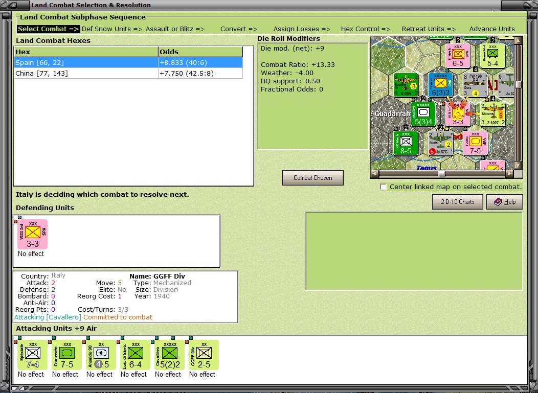The width and height of the screenshot is (538, 393).
Task: Click the map horizontal scrollbar left arrow
Action: (375, 174)
